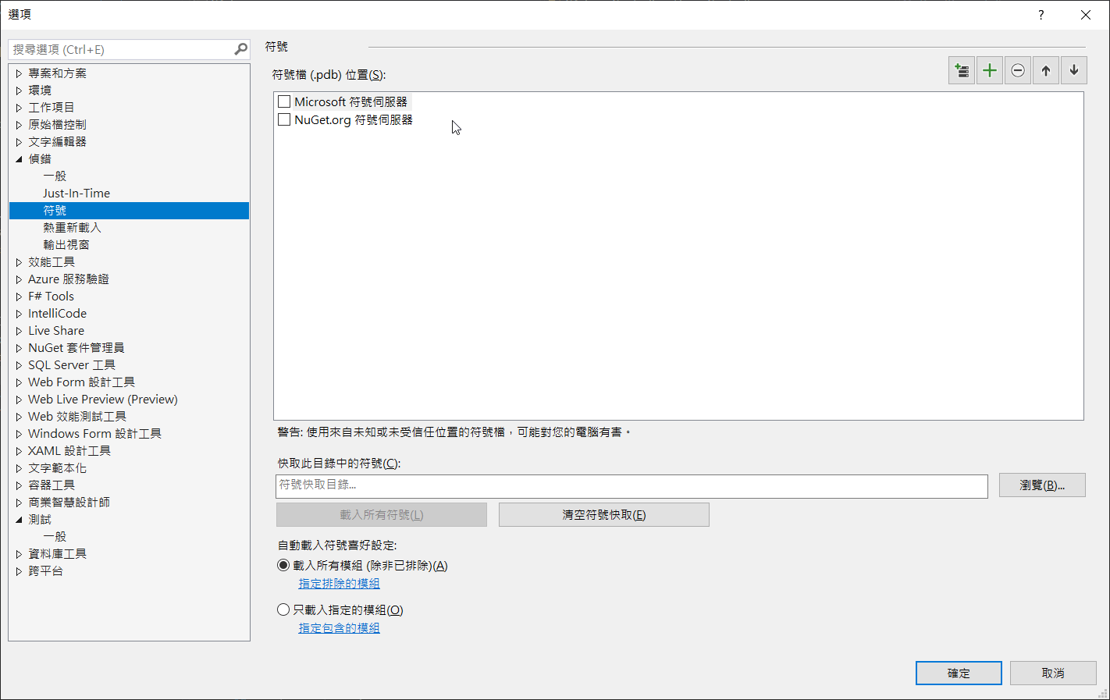1110x700 pixels.
Task: Select the 只載入指定的模組 radio button
Action: tap(283, 609)
